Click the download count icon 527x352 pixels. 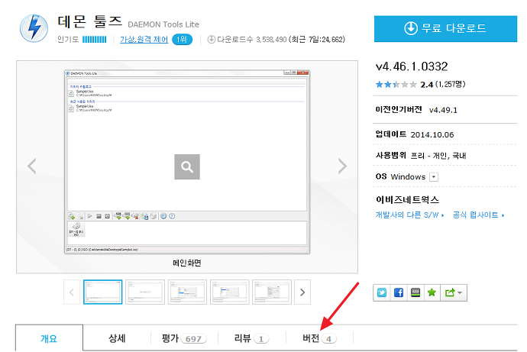pos(211,40)
